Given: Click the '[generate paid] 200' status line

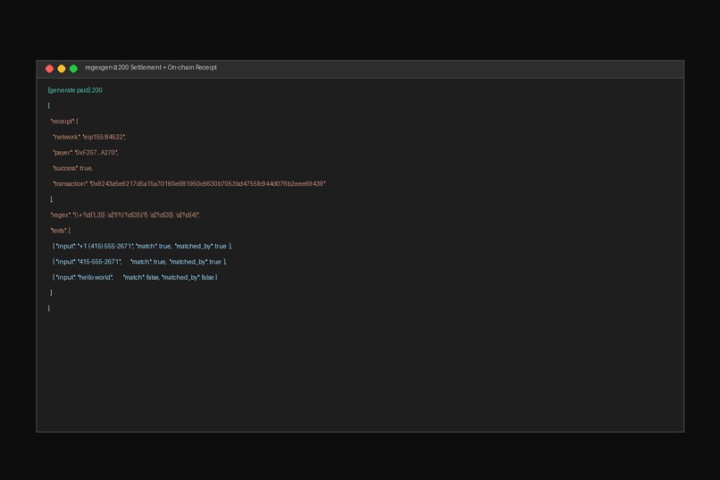Looking at the screenshot, I should [x=75, y=90].
